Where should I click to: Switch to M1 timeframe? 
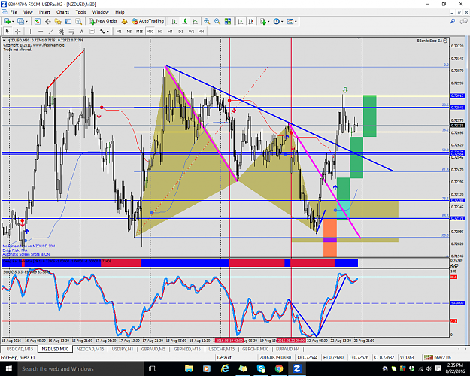coord(119,31)
